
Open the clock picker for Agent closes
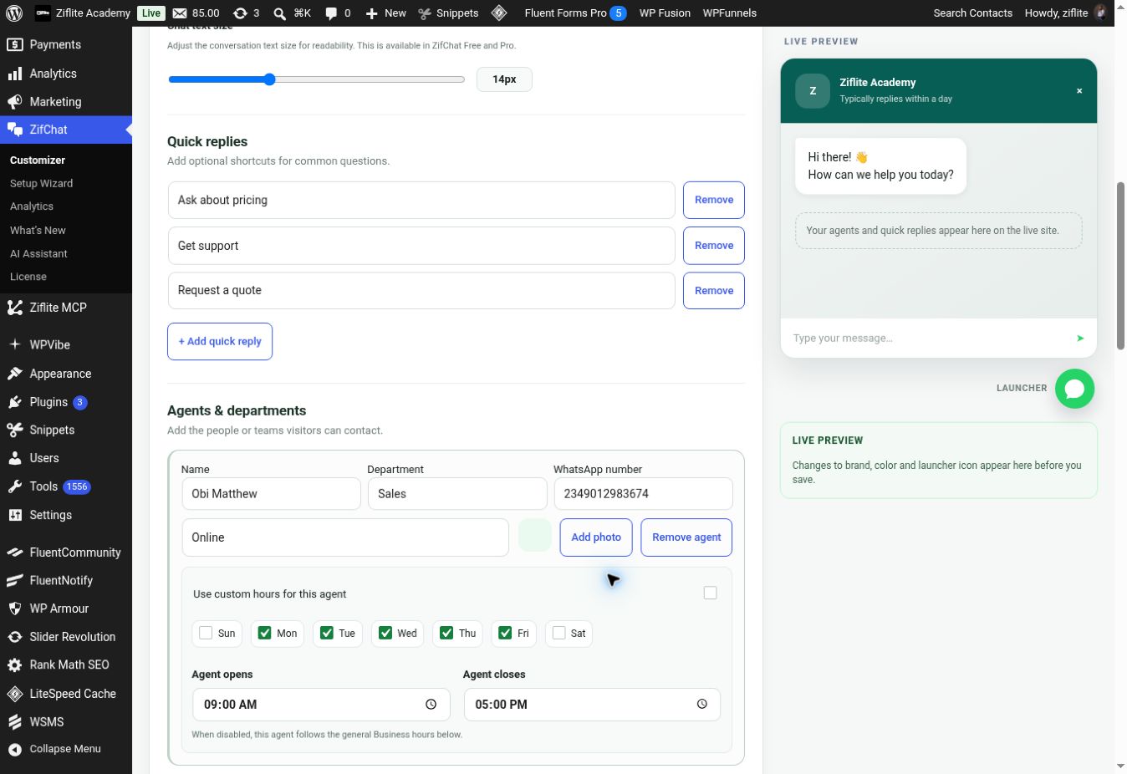pyautogui.click(x=702, y=705)
